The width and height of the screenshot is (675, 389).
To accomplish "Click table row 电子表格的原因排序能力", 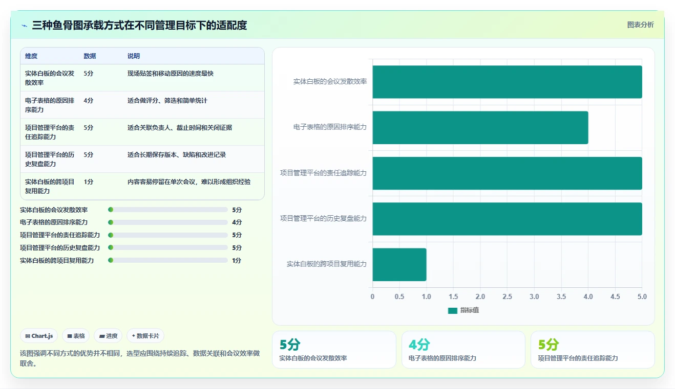I will [x=142, y=105].
